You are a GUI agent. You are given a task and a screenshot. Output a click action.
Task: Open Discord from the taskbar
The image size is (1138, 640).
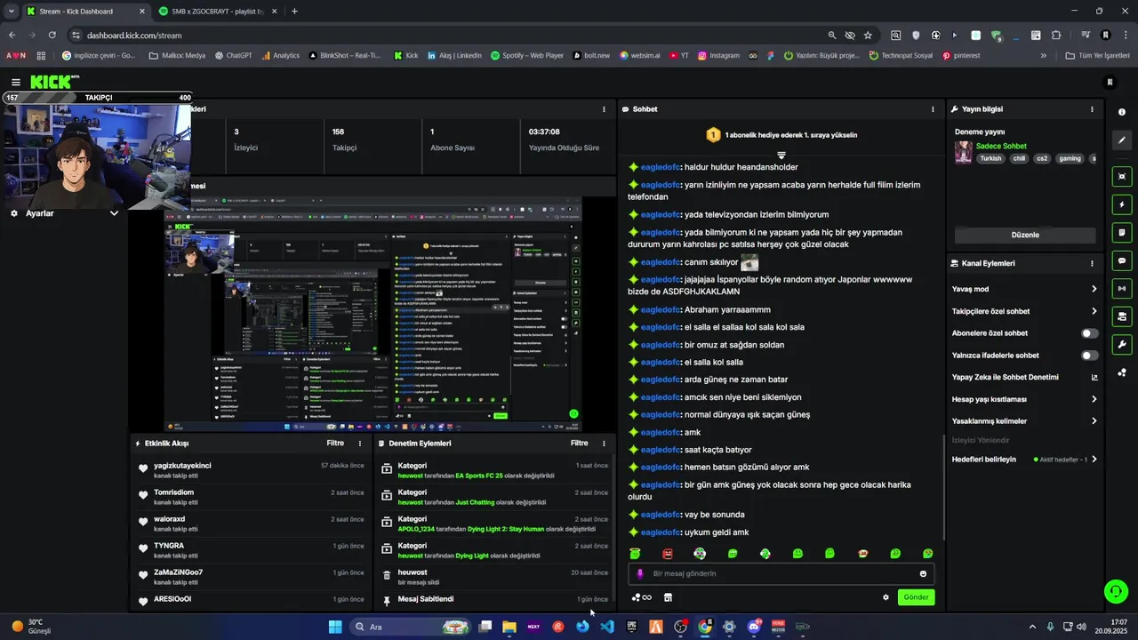coord(754,627)
